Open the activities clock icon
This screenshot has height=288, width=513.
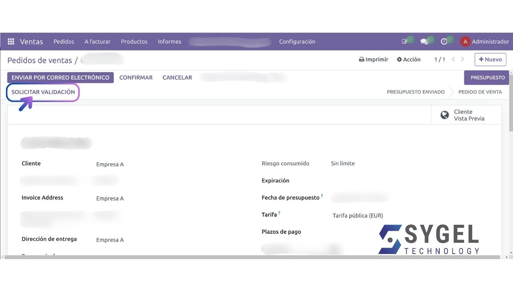(x=444, y=42)
